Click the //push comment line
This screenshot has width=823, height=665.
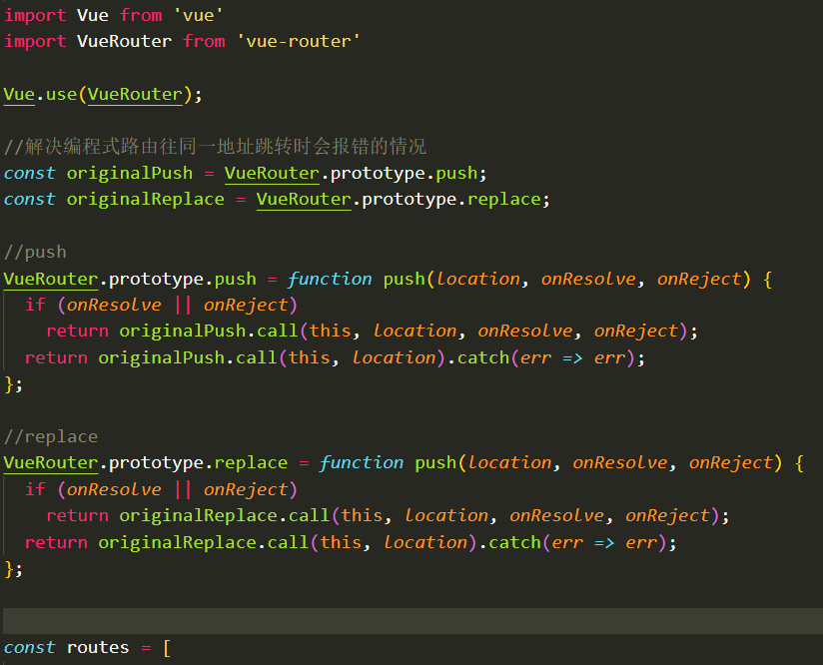click(35, 253)
